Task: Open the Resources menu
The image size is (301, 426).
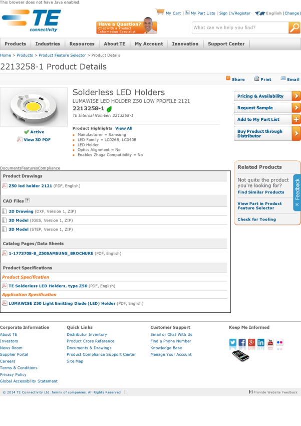Action: pos(82,44)
